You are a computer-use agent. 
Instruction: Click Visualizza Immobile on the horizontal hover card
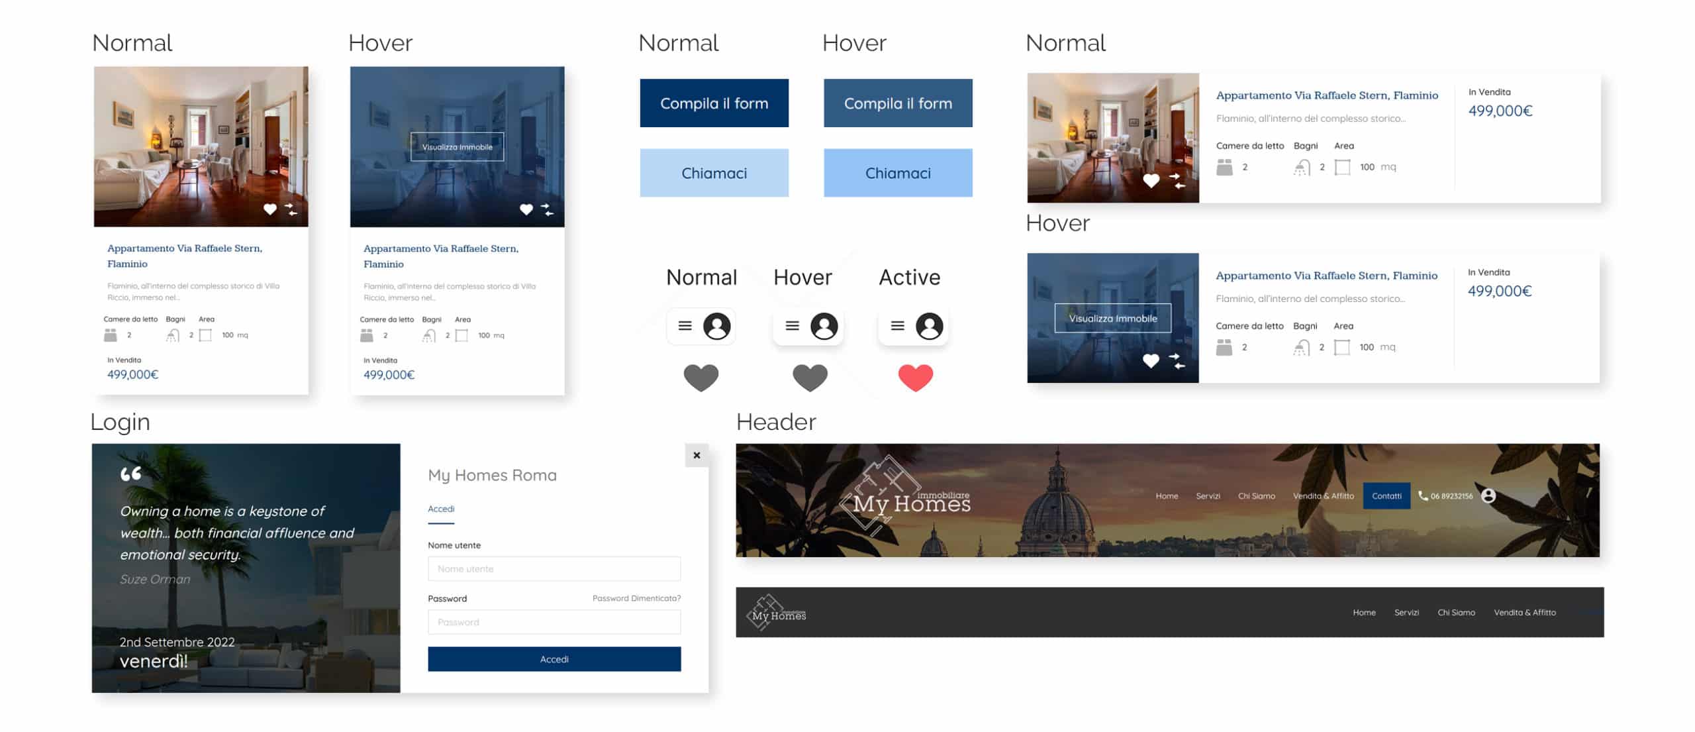point(1113,318)
